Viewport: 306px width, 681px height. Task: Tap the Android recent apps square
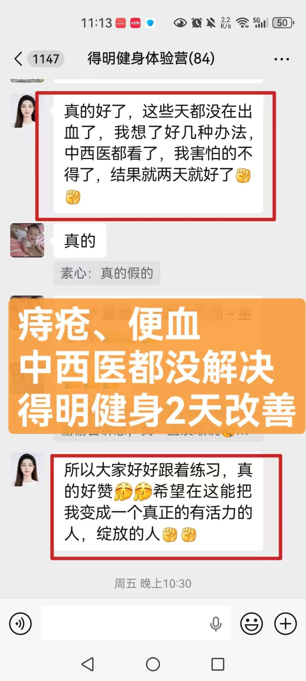pyautogui.click(x=218, y=664)
